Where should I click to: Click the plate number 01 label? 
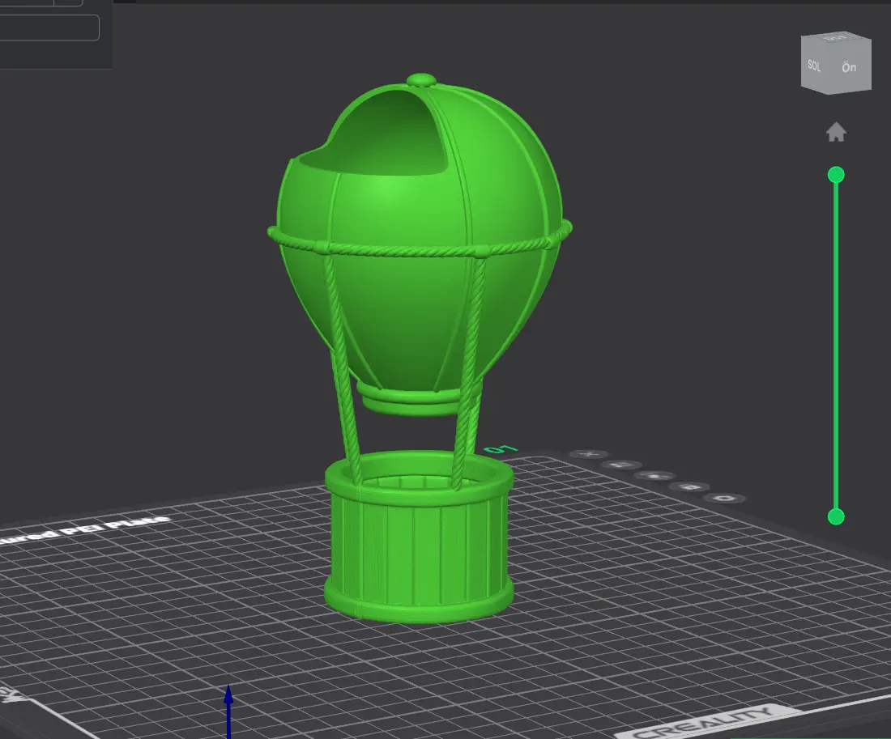click(x=501, y=449)
